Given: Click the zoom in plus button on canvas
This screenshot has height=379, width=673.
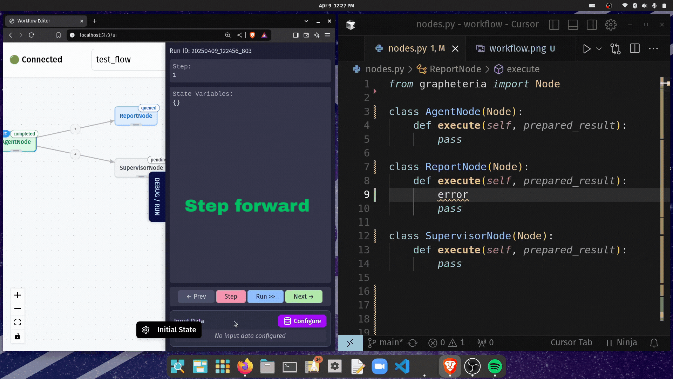Looking at the screenshot, I should coord(18,295).
